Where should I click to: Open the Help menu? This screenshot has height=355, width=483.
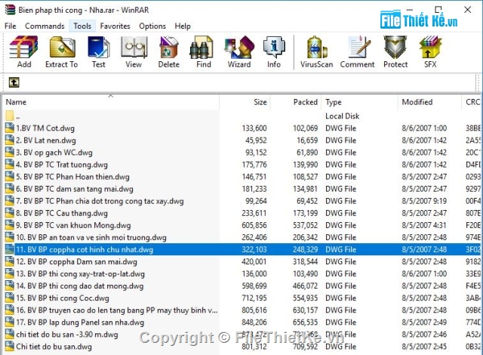(183, 26)
